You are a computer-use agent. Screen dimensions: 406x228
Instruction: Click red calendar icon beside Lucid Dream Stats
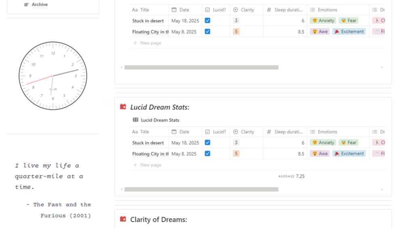pyautogui.click(x=123, y=107)
